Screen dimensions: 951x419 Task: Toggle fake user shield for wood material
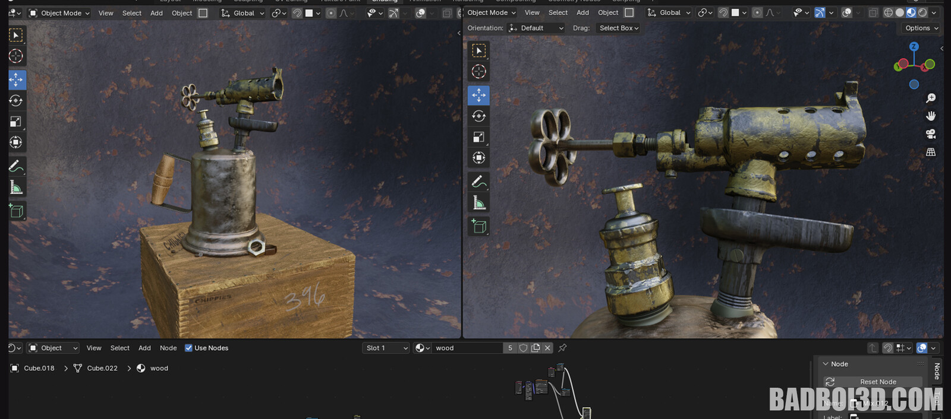tap(523, 348)
